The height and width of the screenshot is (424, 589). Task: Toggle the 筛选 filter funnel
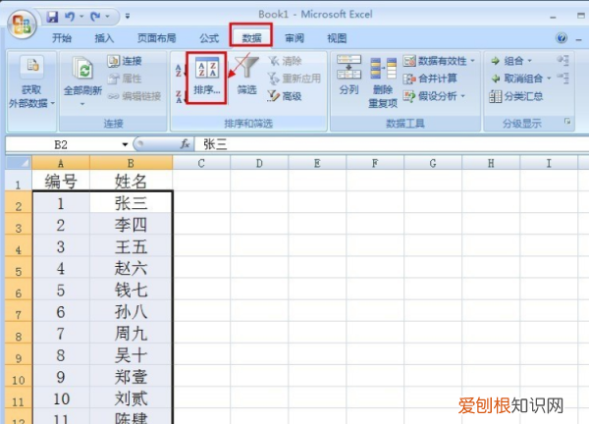tap(246, 76)
